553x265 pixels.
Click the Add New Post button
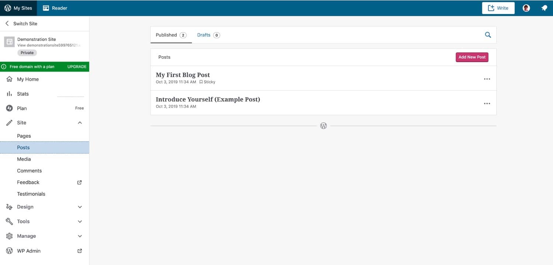tap(472, 57)
